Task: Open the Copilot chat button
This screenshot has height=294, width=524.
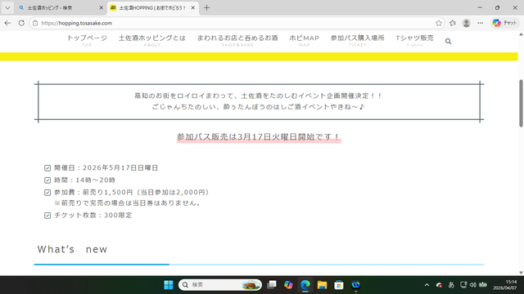Action: pos(505,23)
